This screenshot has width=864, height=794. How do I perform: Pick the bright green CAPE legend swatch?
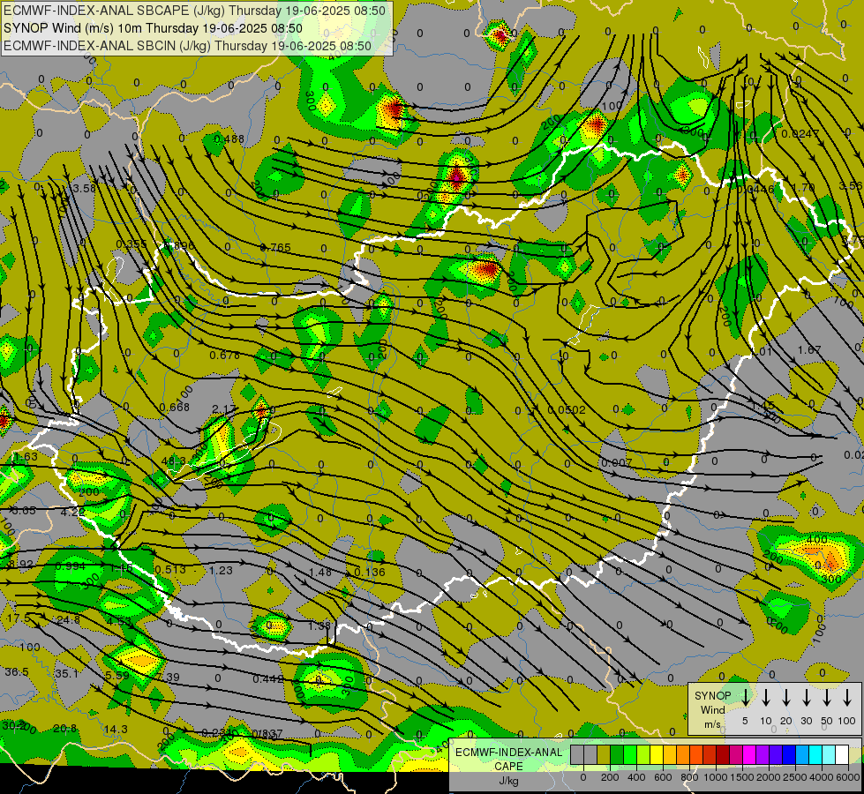point(630,755)
